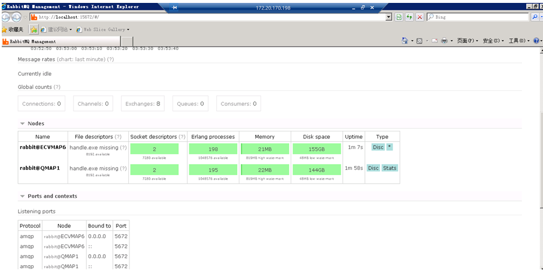Click the blue Help question icon
543x274 pixels.
[x=536, y=41]
